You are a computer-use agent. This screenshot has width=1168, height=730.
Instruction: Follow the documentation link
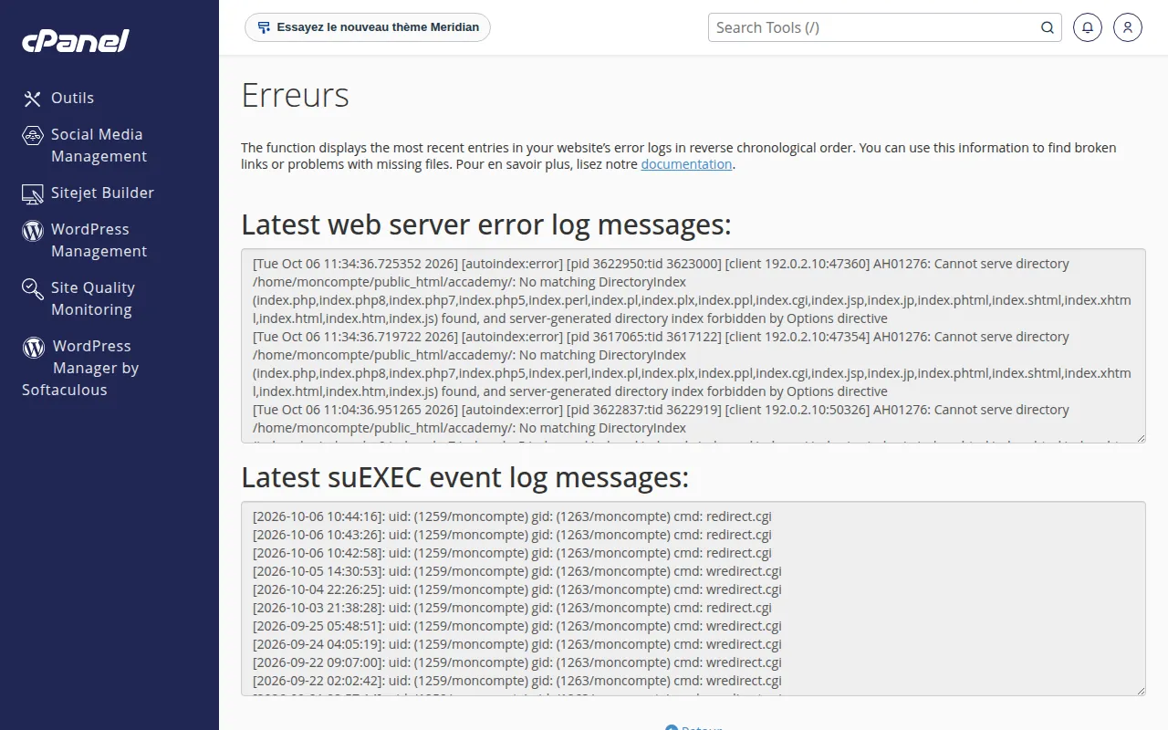pyautogui.click(x=686, y=164)
